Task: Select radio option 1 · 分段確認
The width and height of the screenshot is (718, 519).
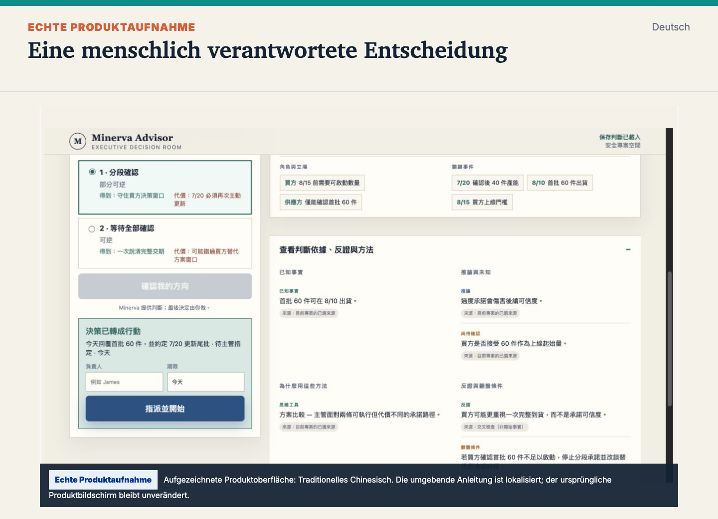Action: point(92,172)
